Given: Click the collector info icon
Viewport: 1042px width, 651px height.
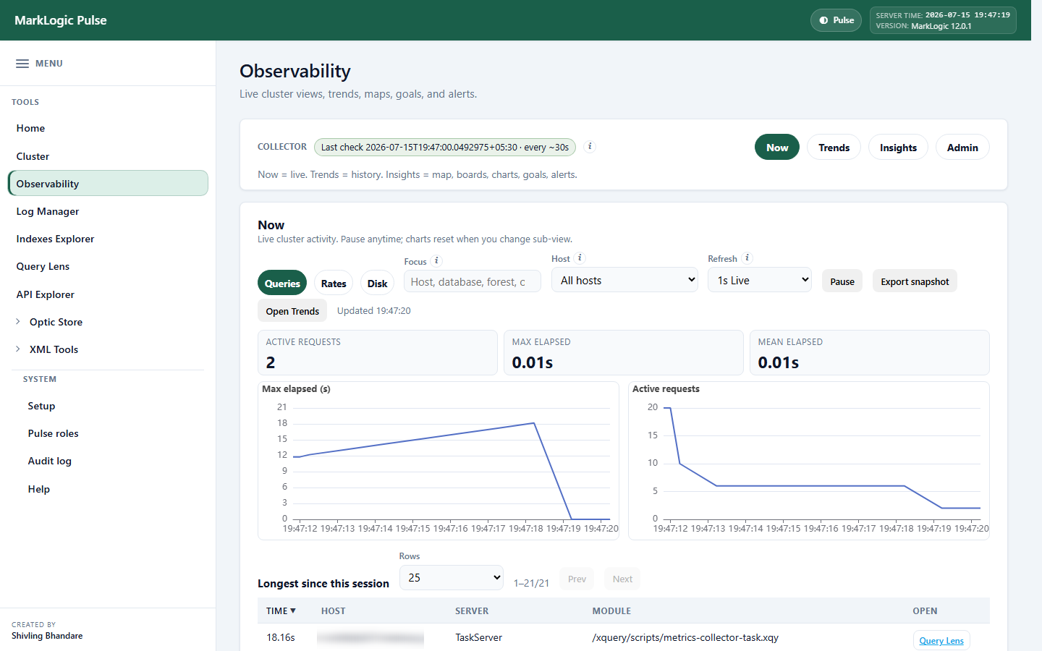Looking at the screenshot, I should [x=590, y=146].
